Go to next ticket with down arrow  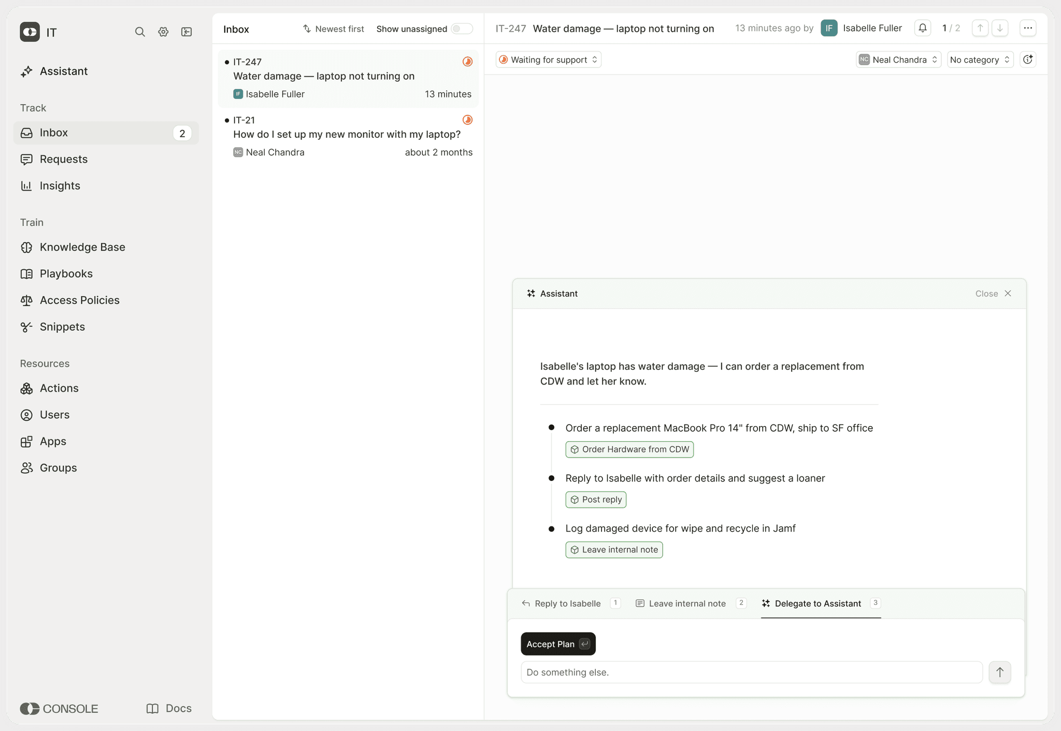1000,28
